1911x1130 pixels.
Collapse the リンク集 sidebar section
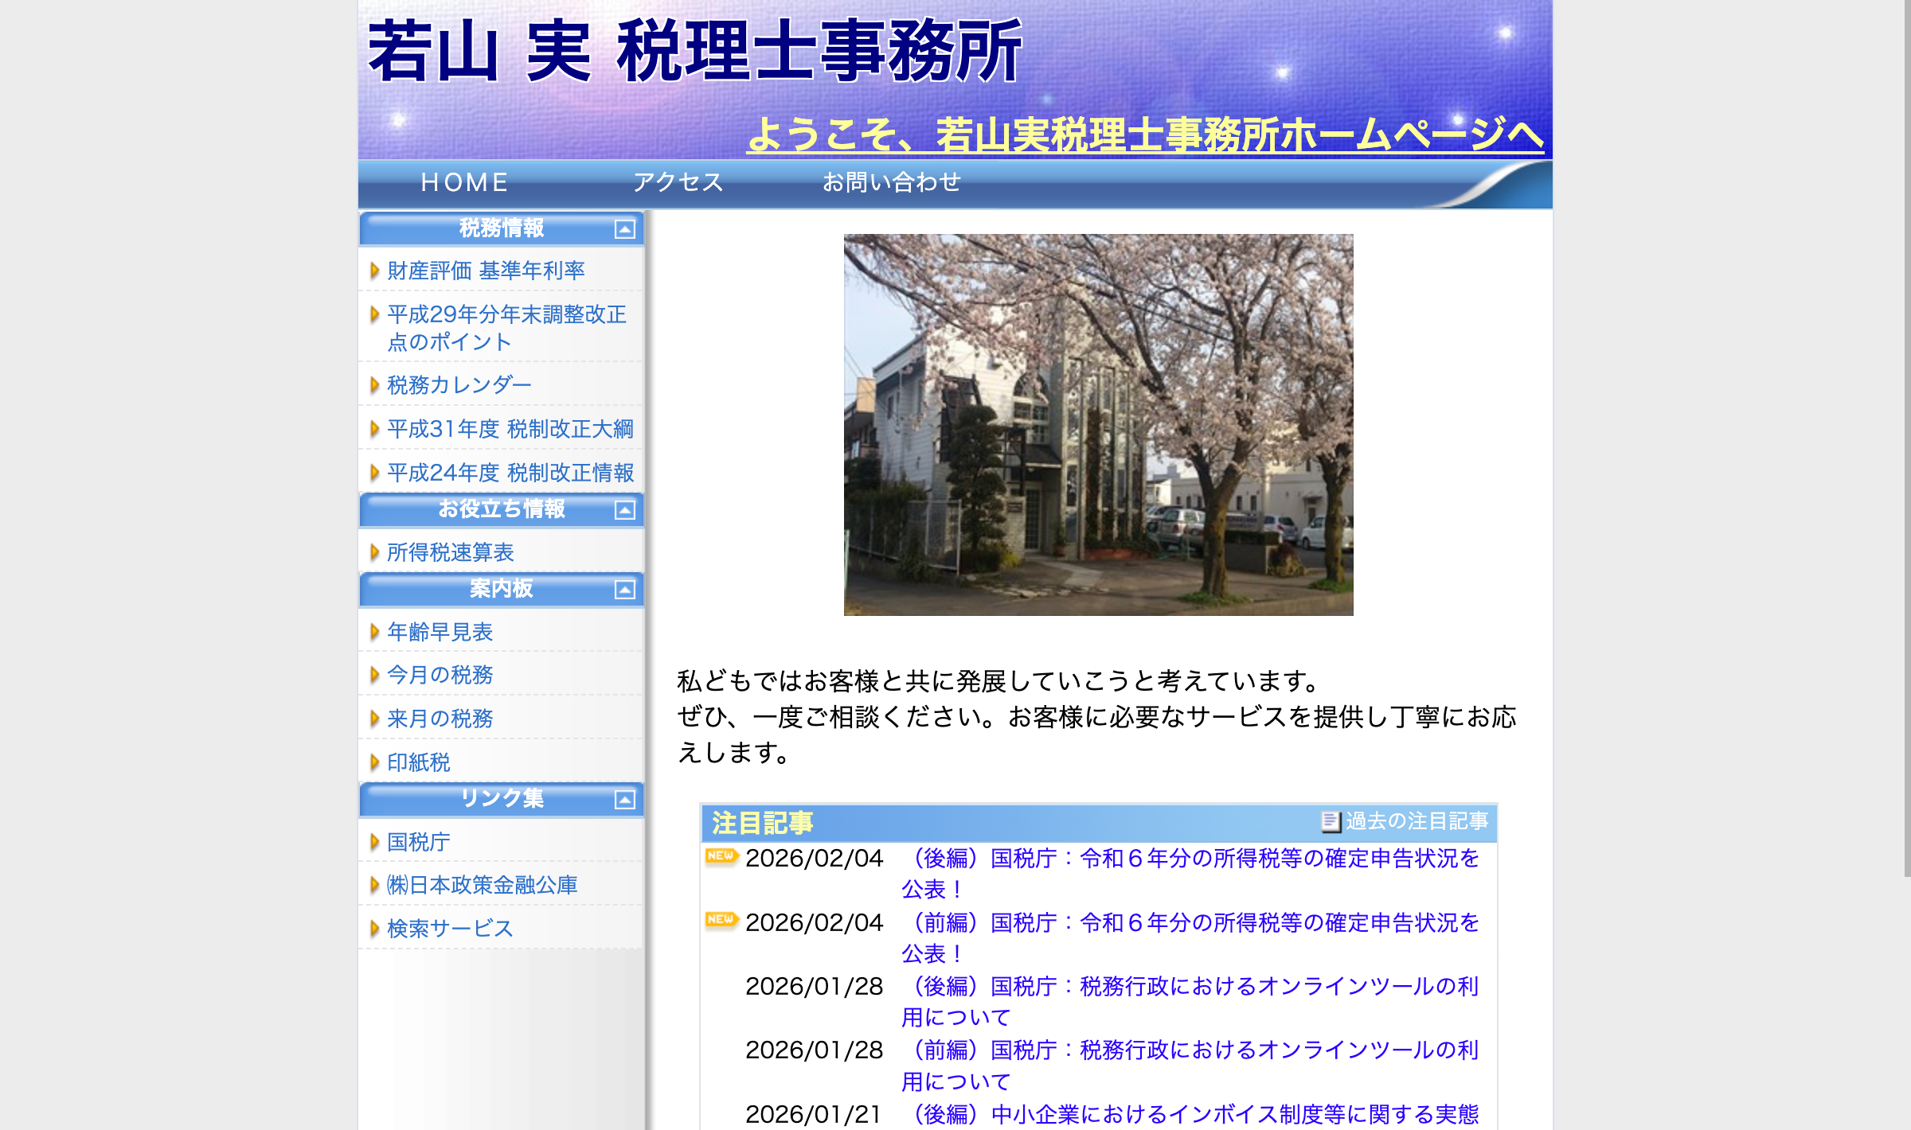(x=624, y=800)
